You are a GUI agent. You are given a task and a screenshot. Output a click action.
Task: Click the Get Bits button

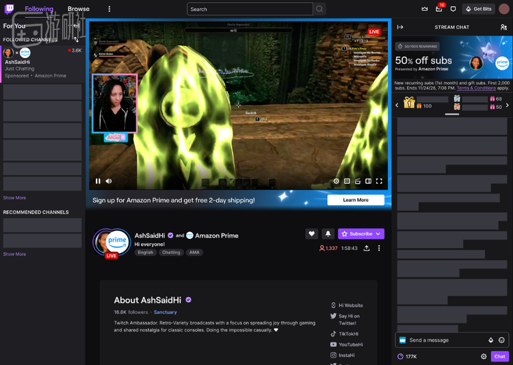point(479,9)
